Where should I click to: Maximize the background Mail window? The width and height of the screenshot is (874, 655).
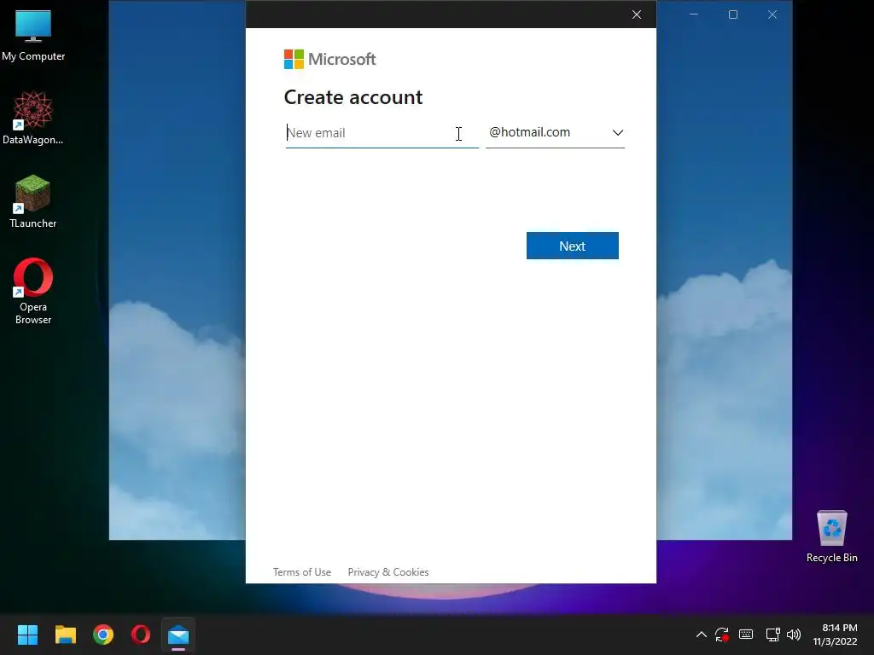(x=733, y=14)
